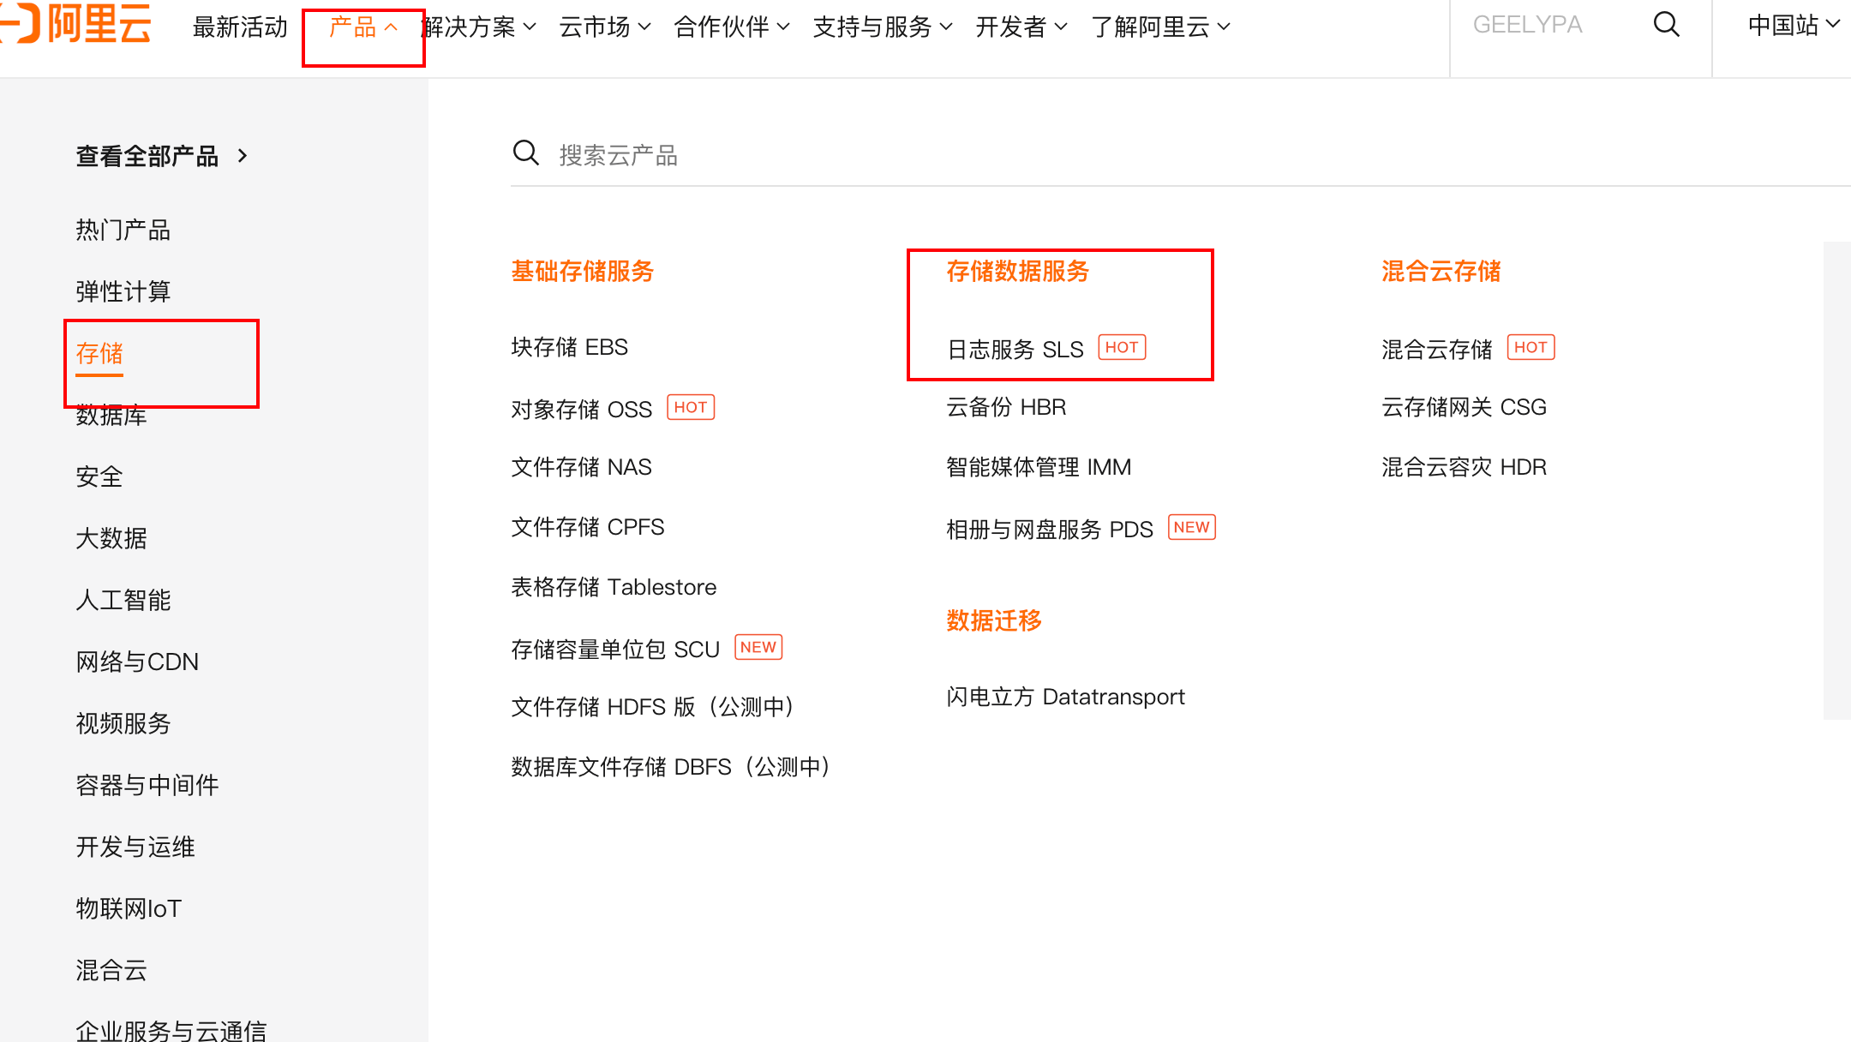Expand the 云市场 dropdown
1851x1042 pixels.
(x=605, y=27)
